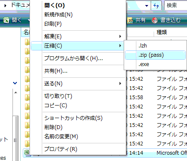Expand the 送る(N) submenu arrow

pyautogui.click(x=120, y=84)
